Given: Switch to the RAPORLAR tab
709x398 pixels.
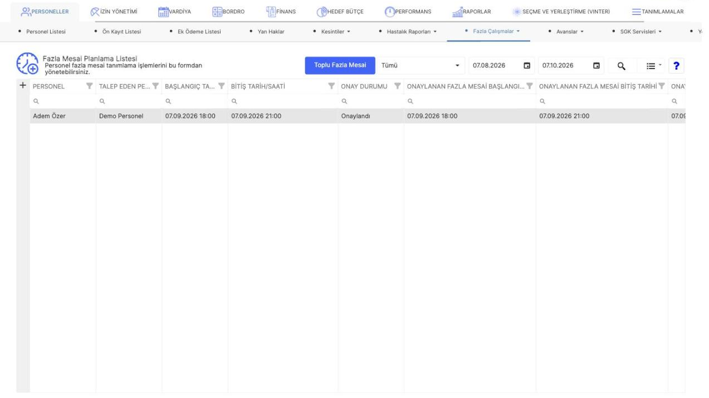Looking at the screenshot, I should [x=471, y=12].
